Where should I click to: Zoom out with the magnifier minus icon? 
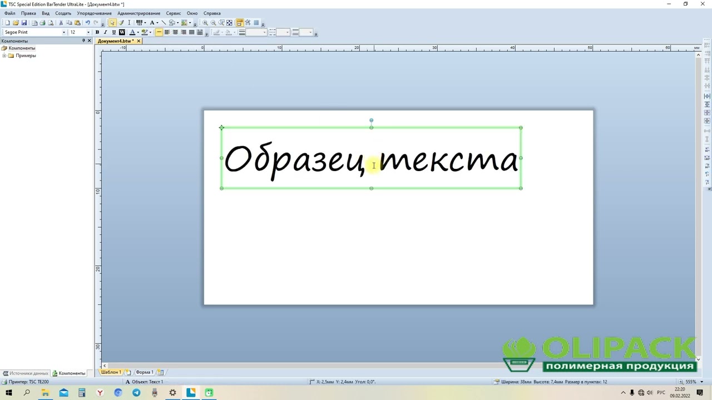coord(213,23)
